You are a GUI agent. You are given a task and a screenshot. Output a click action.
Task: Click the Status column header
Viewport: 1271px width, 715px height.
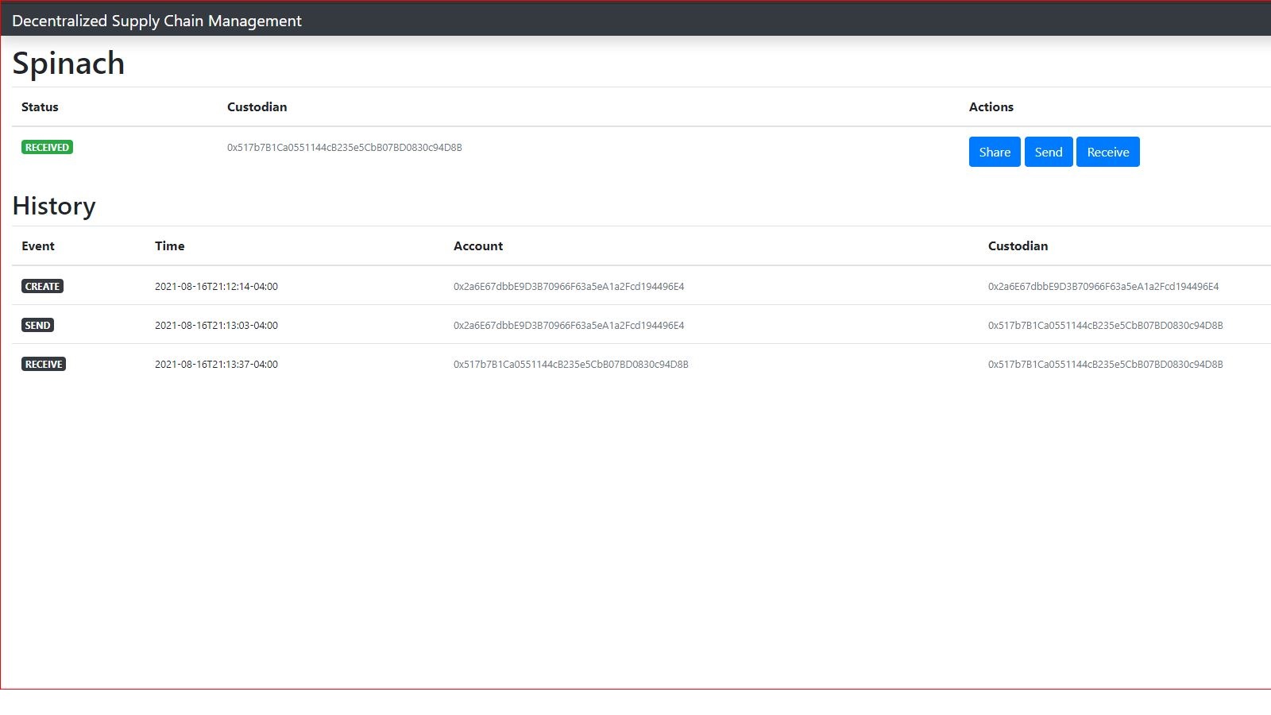tap(40, 106)
